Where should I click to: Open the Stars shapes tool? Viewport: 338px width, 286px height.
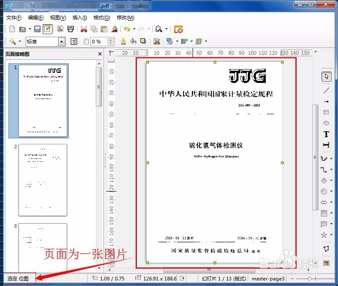coord(324,235)
